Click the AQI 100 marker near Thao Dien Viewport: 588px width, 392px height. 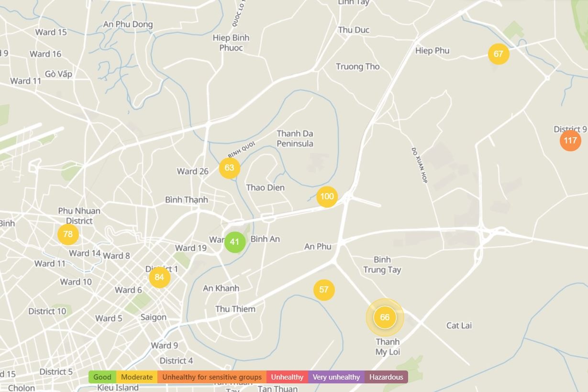(x=327, y=196)
